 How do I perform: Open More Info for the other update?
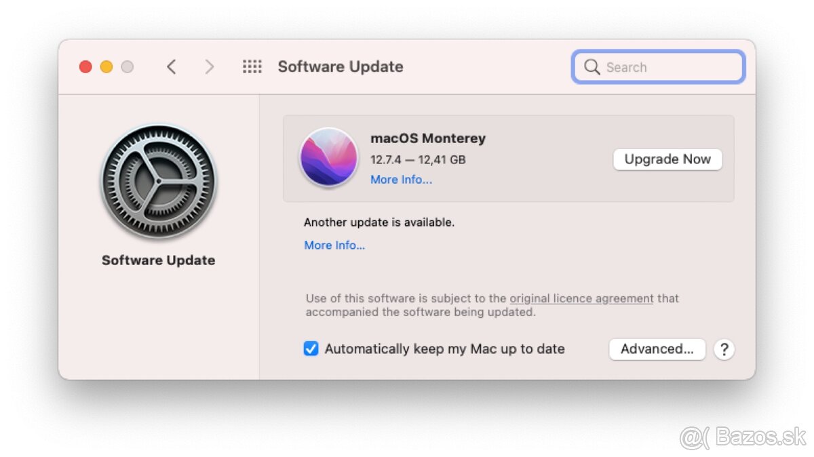[x=334, y=245]
